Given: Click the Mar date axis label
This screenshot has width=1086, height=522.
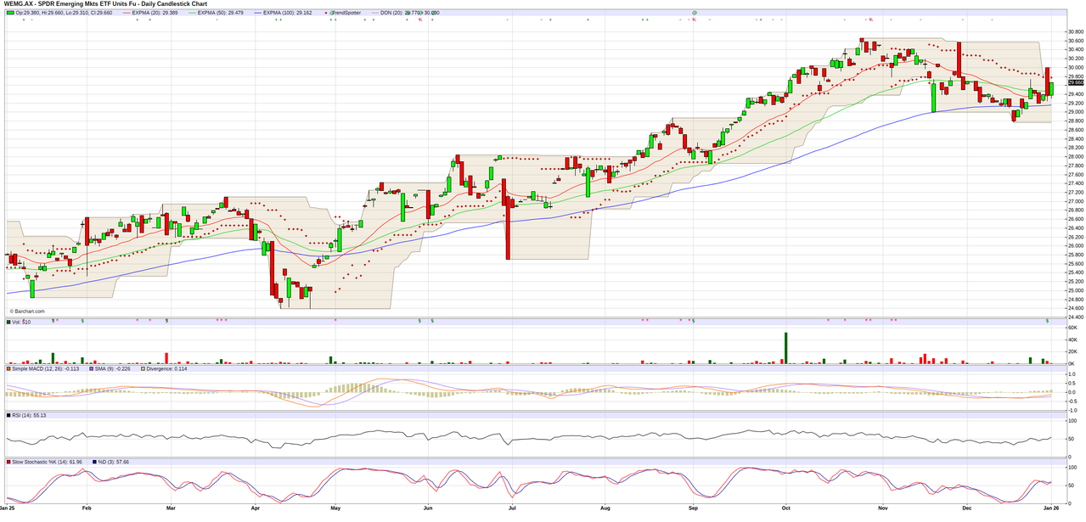Looking at the screenshot, I should pyautogui.click(x=171, y=507).
